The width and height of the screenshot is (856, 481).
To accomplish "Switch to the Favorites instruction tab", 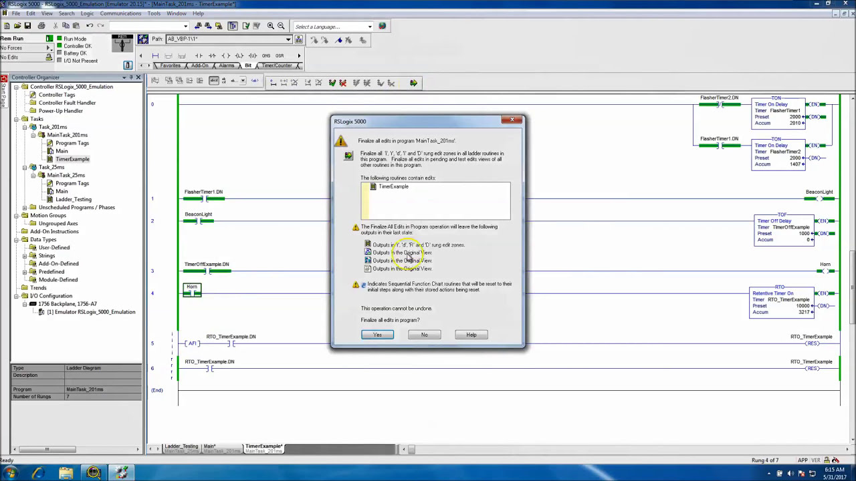I will tap(170, 65).
